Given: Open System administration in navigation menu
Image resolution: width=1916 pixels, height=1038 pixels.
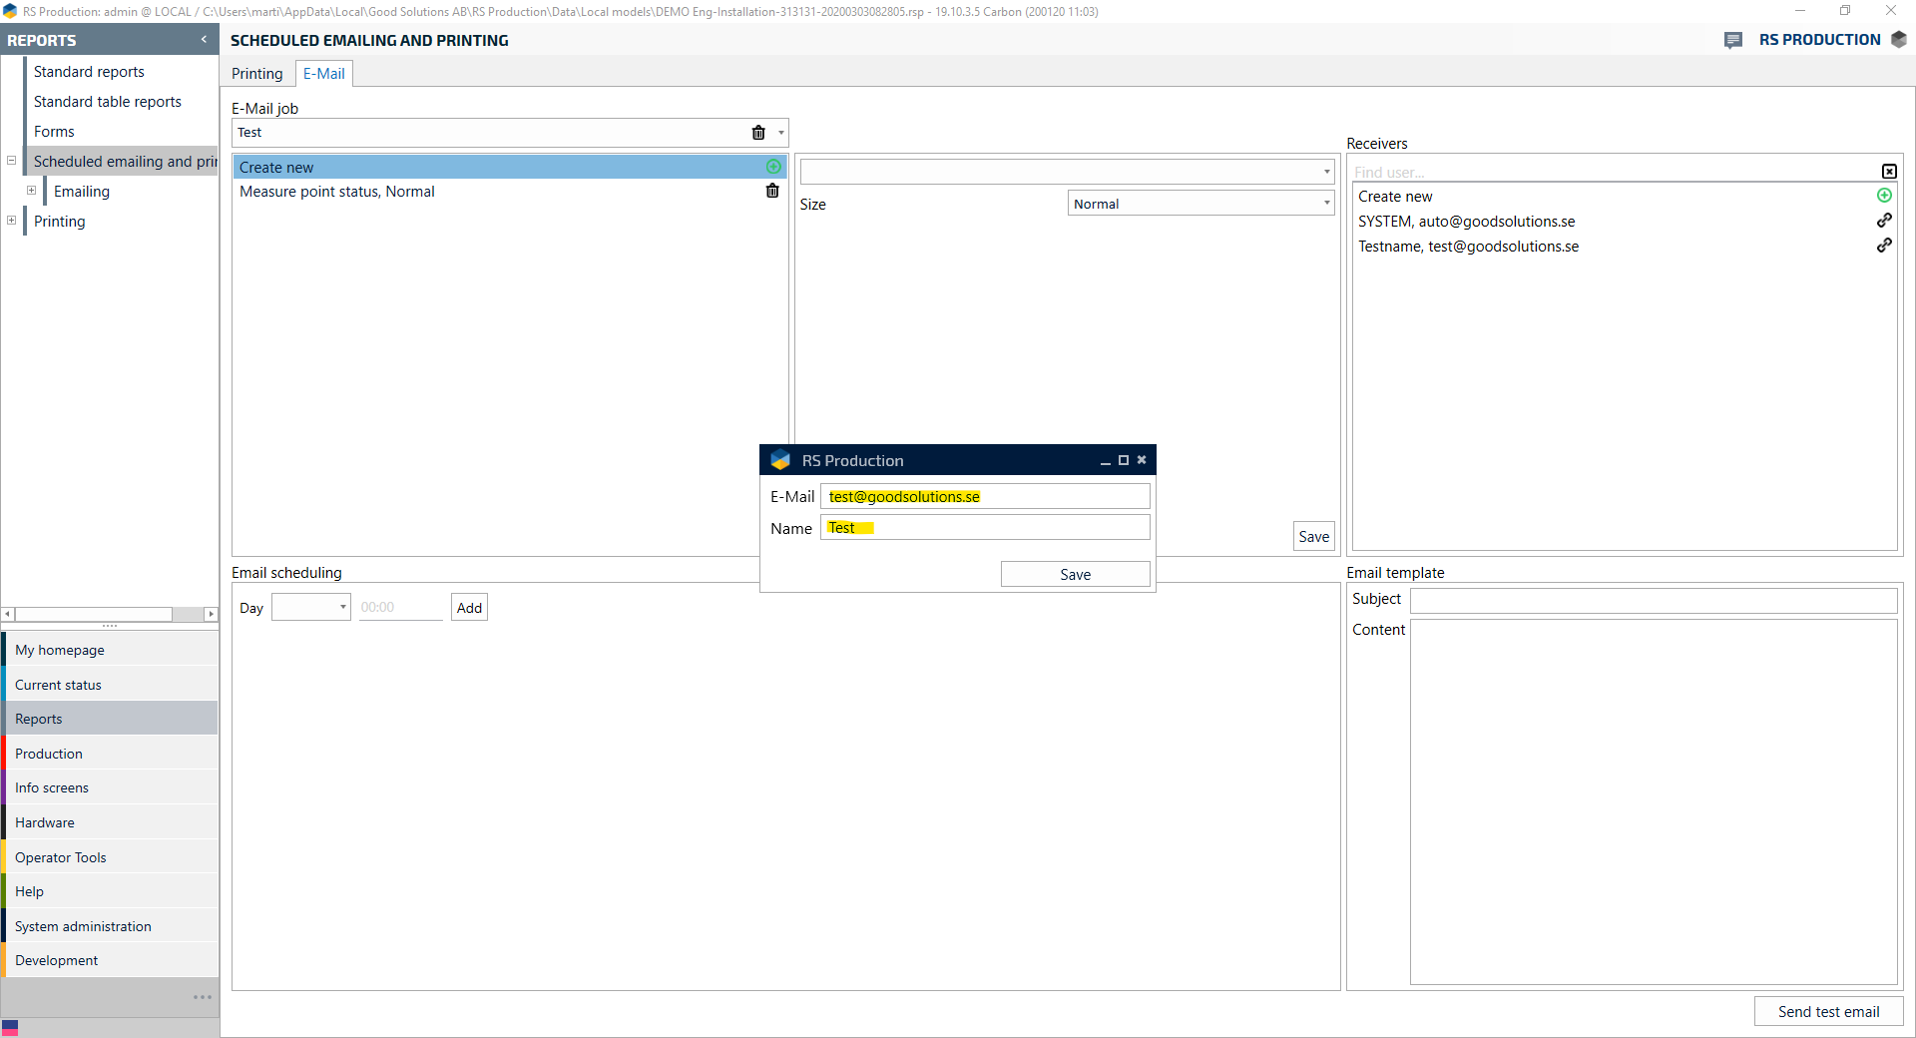Looking at the screenshot, I should click(x=83, y=926).
